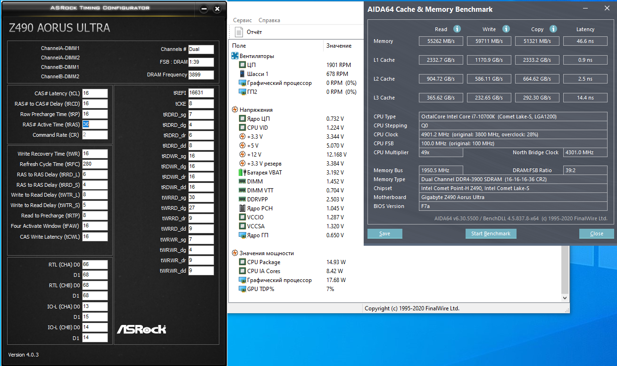Select the Значения мощности power group icon
Screen dimensions: 617x366
[235, 253]
